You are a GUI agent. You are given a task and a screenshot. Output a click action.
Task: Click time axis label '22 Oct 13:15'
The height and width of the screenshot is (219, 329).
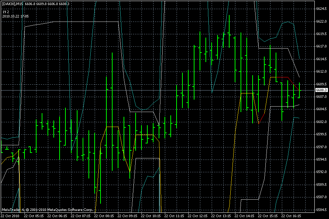(221, 216)
